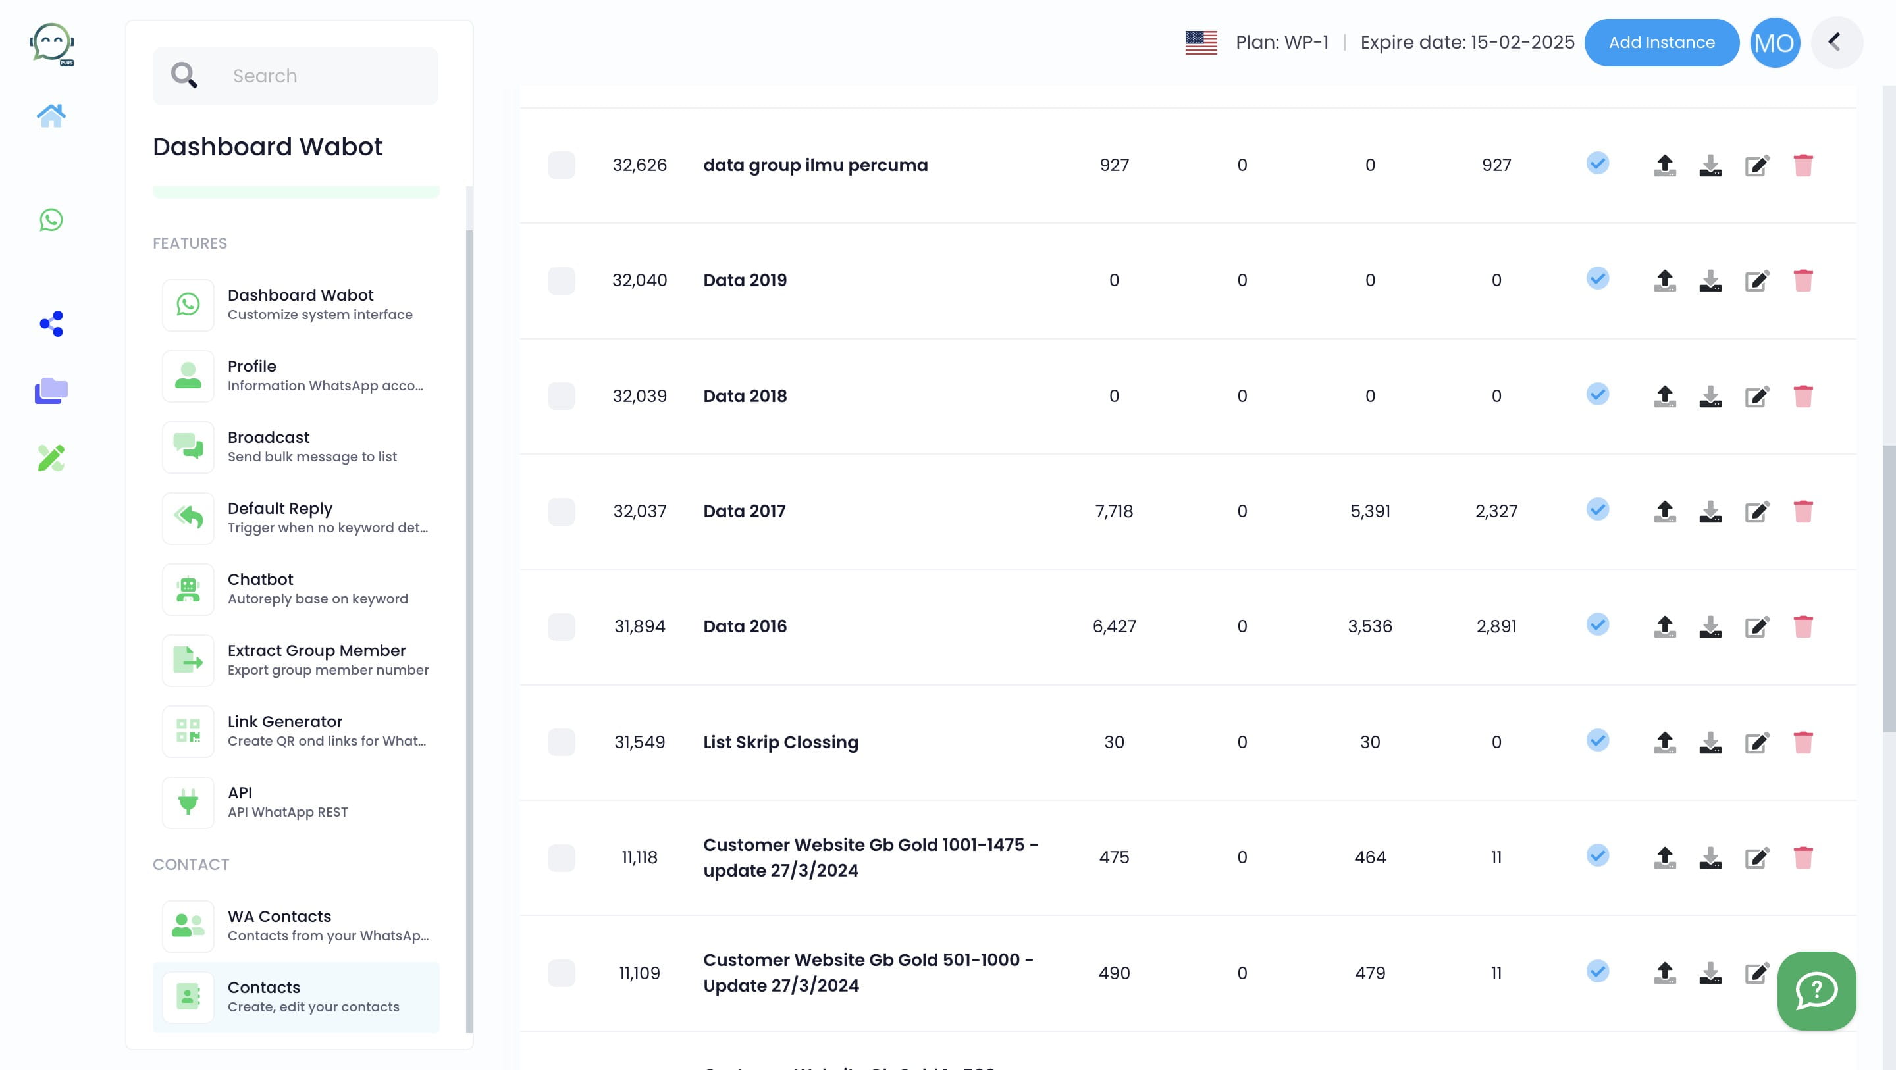Click the Expire date 15-02-2025 text
Screen dimensions: 1896x1070
(1467, 43)
